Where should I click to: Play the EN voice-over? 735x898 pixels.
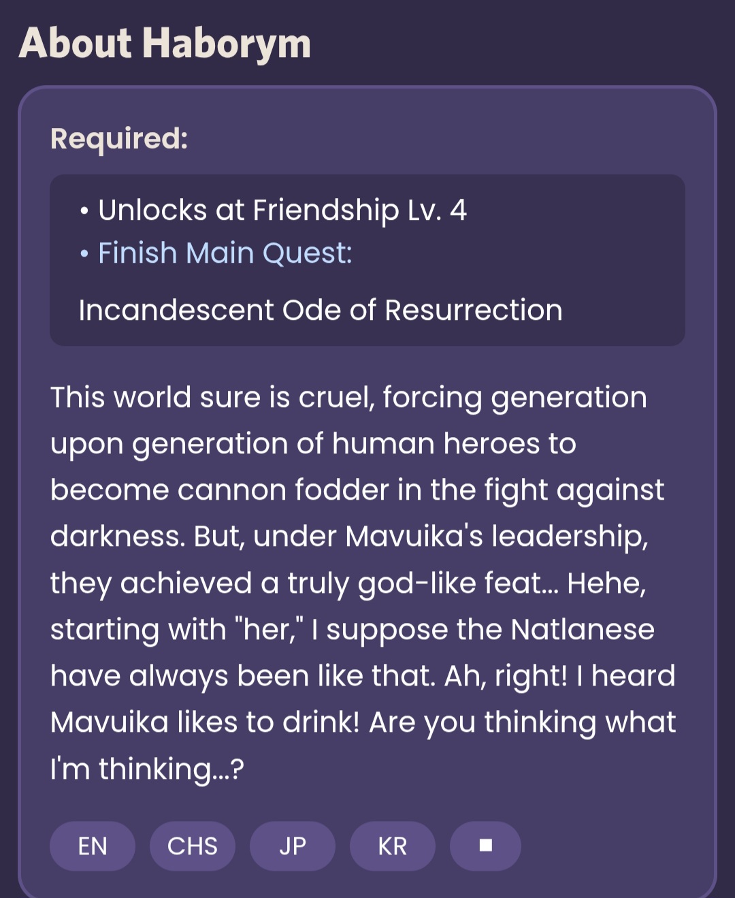(x=93, y=846)
